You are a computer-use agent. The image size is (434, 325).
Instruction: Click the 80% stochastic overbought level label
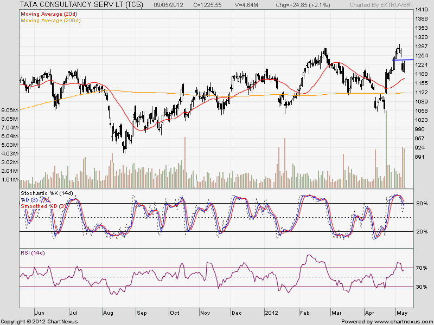(422, 204)
